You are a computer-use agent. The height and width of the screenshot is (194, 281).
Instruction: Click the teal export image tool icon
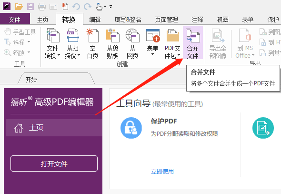[263, 128]
